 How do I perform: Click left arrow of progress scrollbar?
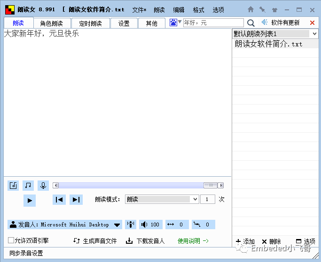[55, 185]
